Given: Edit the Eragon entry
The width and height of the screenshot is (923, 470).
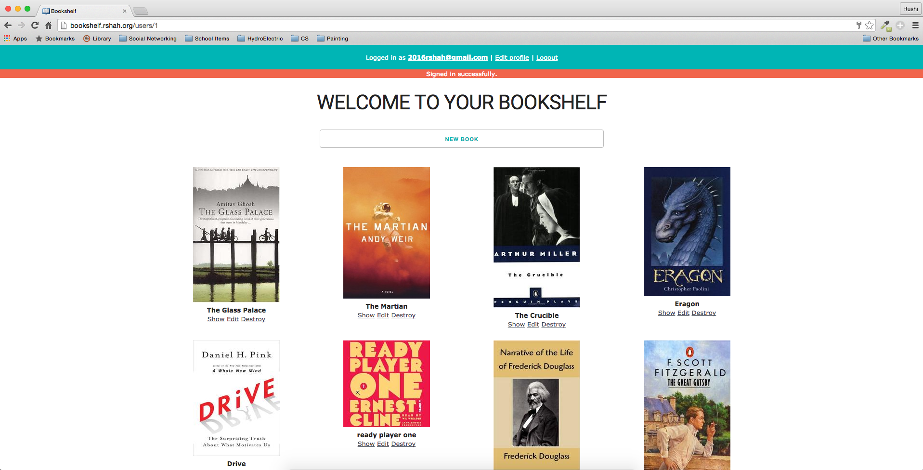Looking at the screenshot, I should coord(683,313).
